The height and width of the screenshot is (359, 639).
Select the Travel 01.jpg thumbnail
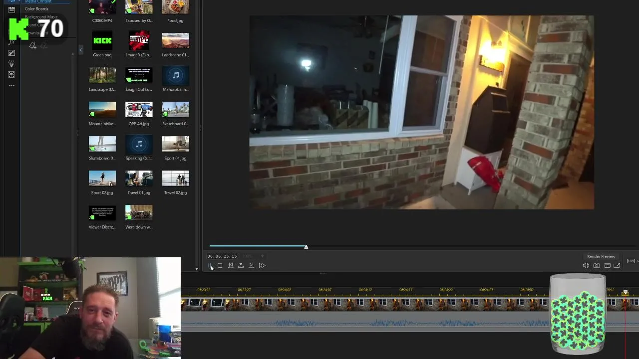139,179
